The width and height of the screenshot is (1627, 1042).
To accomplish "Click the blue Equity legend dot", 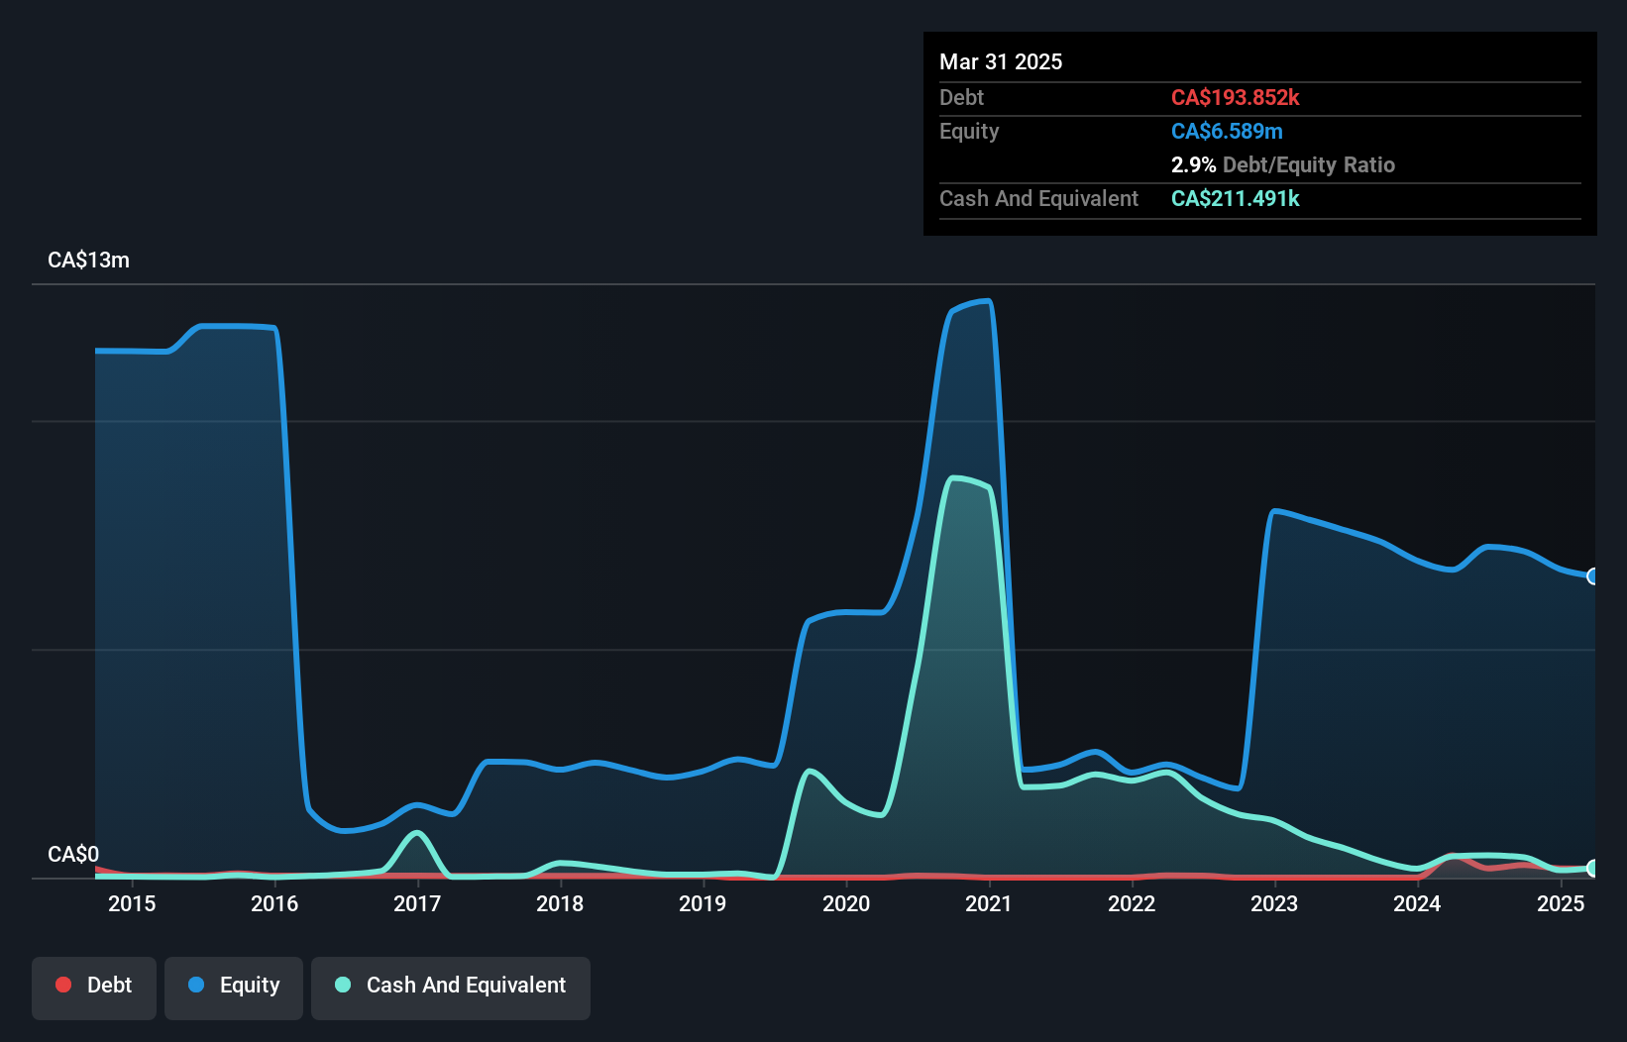I will click(196, 985).
